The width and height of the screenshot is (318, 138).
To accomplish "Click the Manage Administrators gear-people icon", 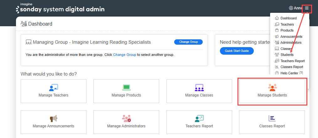I will [126, 118].
